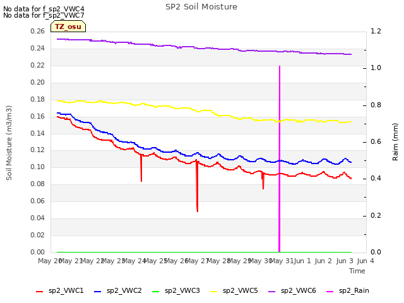This screenshot has width=404, height=303.
Task: Click the sp2_Rain legend label
Action: point(354,290)
